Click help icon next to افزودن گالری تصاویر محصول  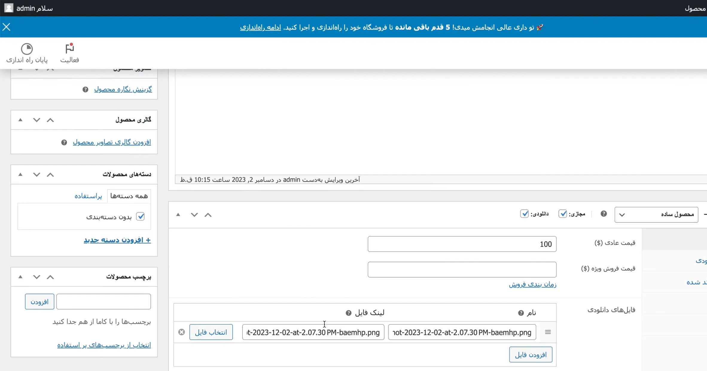(64, 142)
